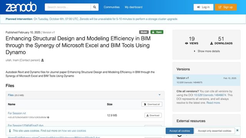Click the Log in button
Screen dimensions: 246x138
tap(203, 7)
